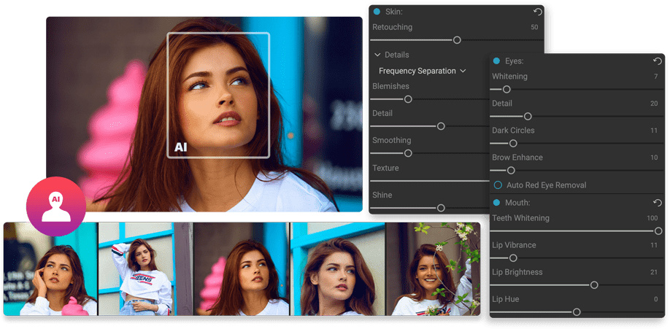Select thumbnail with pink ice cream cone

pos(242,269)
